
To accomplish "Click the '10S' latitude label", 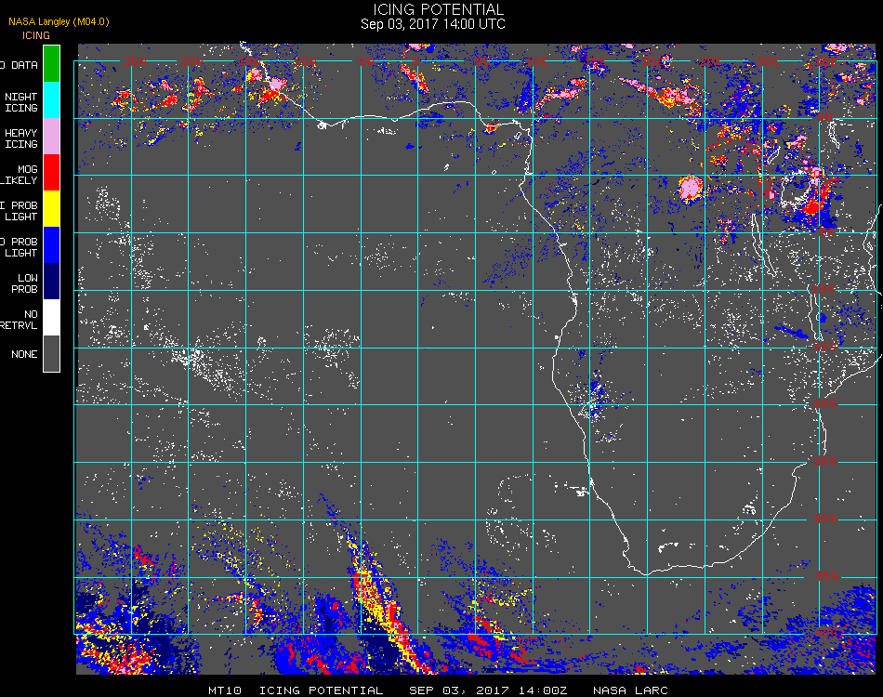I will [x=824, y=289].
